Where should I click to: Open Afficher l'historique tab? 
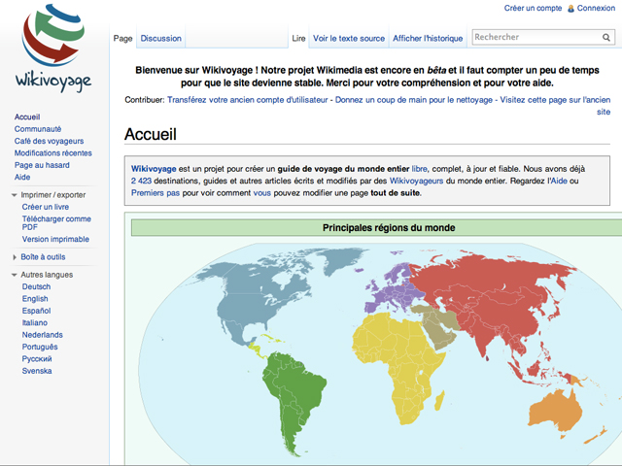click(x=428, y=39)
